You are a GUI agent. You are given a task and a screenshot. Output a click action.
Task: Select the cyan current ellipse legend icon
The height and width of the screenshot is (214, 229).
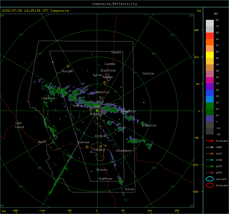point(210,179)
